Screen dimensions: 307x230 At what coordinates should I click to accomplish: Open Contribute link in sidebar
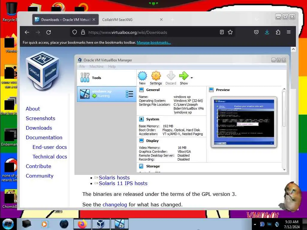coord(38,166)
